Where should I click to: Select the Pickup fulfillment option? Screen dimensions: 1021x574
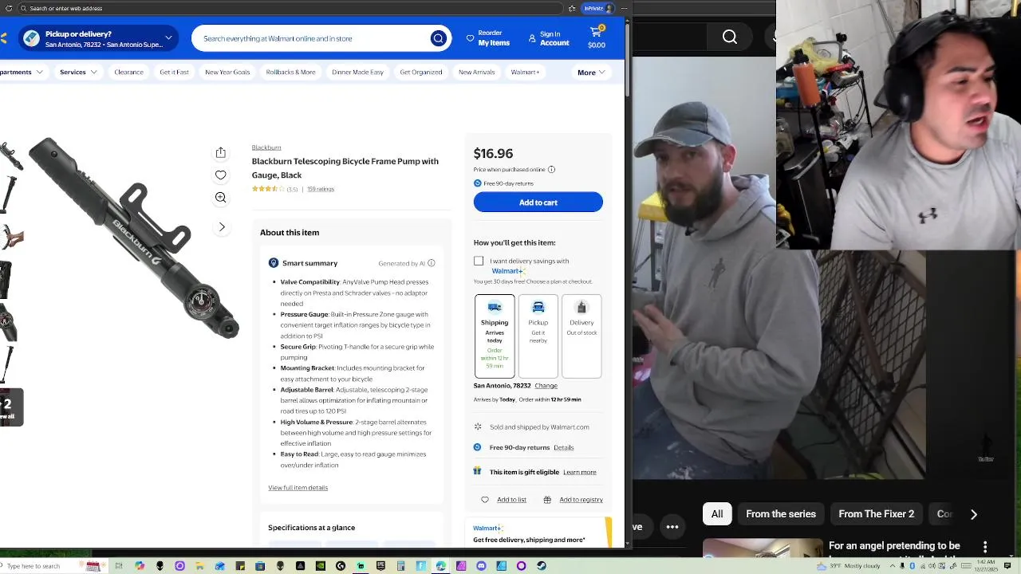tap(538, 336)
